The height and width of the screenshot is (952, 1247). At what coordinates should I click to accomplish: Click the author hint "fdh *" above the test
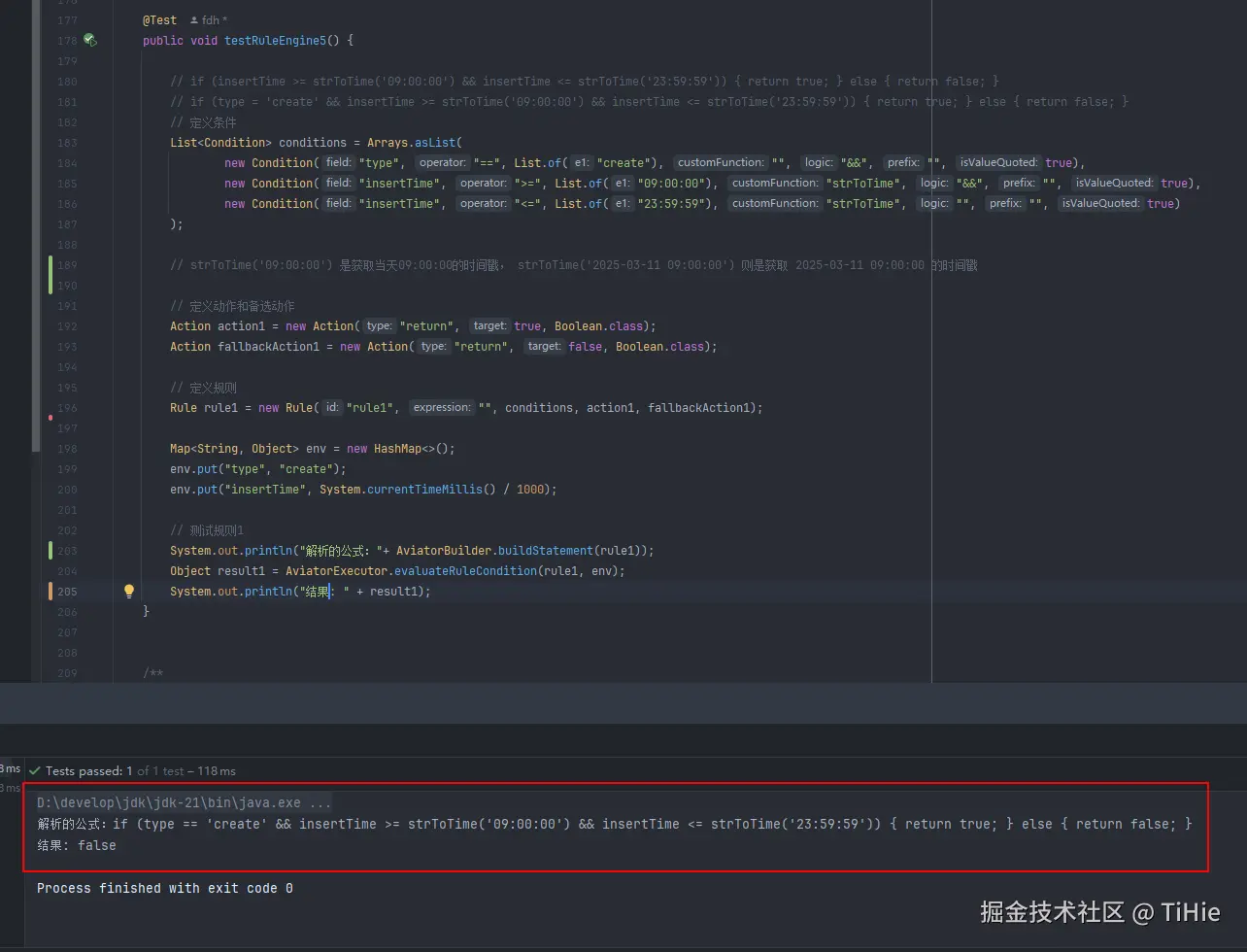click(x=208, y=19)
